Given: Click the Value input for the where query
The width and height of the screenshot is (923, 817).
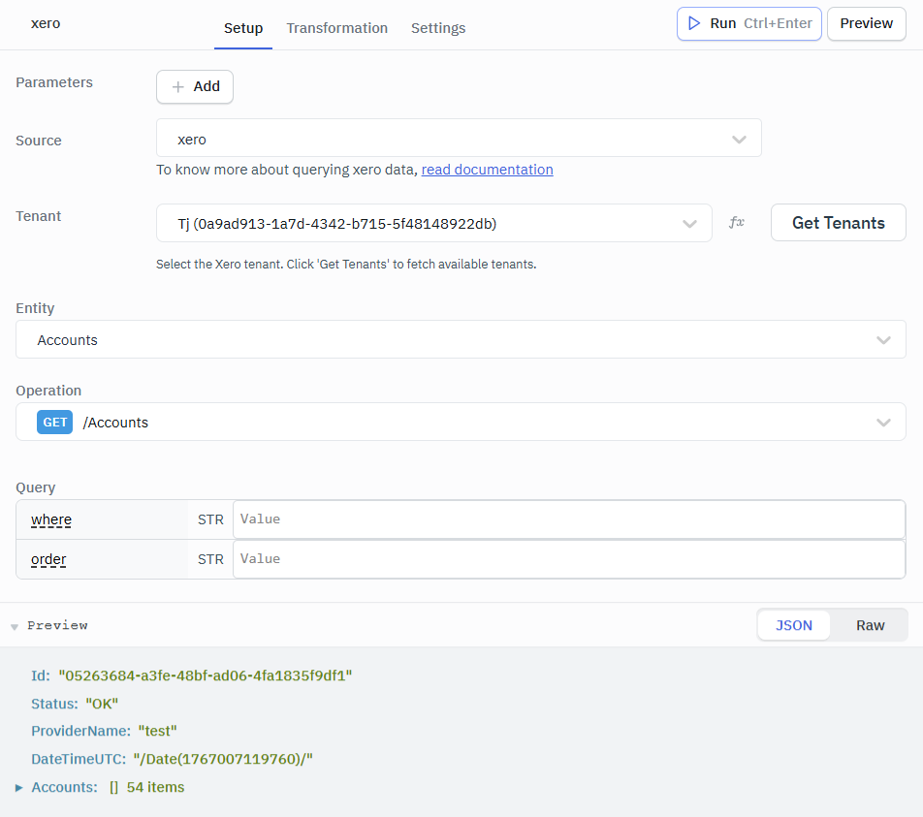Looking at the screenshot, I should point(567,518).
